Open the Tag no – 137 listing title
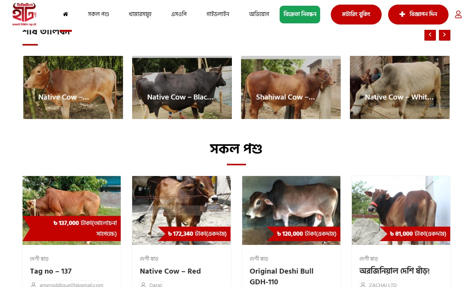The height and width of the screenshot is (287, 463). click(51, 271)
